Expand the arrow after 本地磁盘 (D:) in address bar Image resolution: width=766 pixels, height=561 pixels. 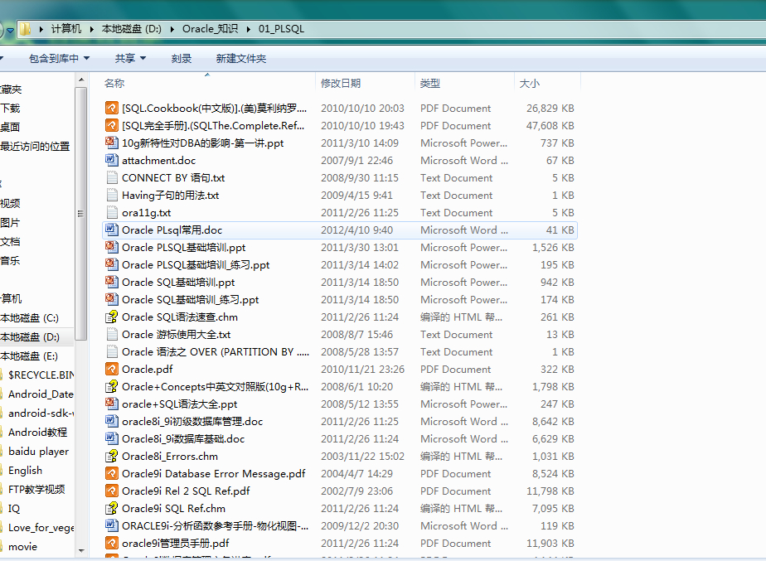click(x=172, y=29)
